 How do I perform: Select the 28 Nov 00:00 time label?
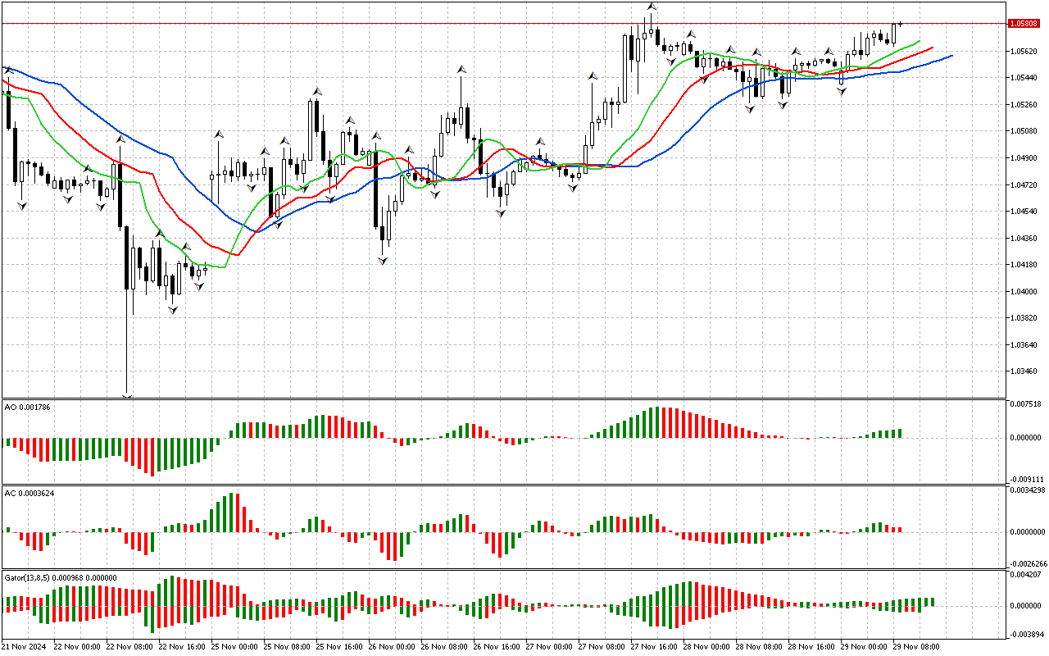pos(705,646)
